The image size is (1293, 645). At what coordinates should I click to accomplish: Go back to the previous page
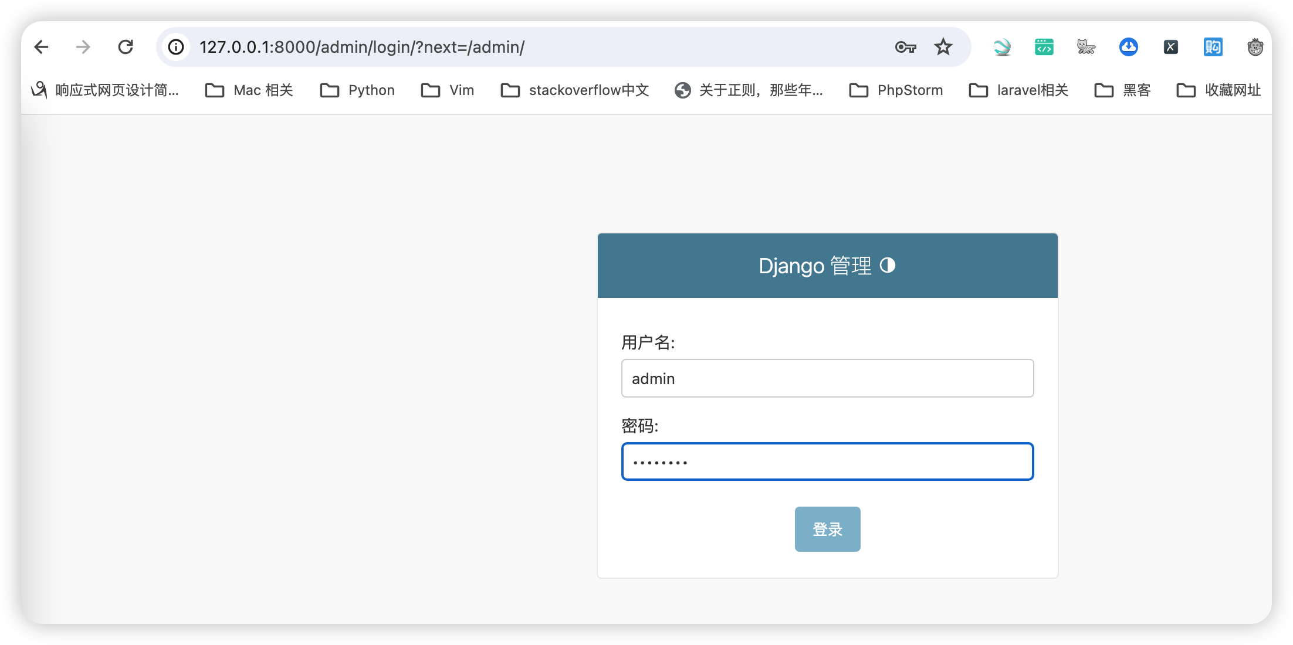coord(41,47)
